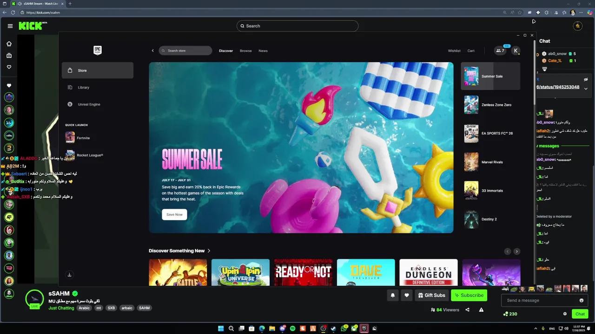
Task: Focus the Kick search bar
Action: (x=297, y=26)
